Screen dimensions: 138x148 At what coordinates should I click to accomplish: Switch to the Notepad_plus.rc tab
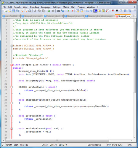pos(74,16)
